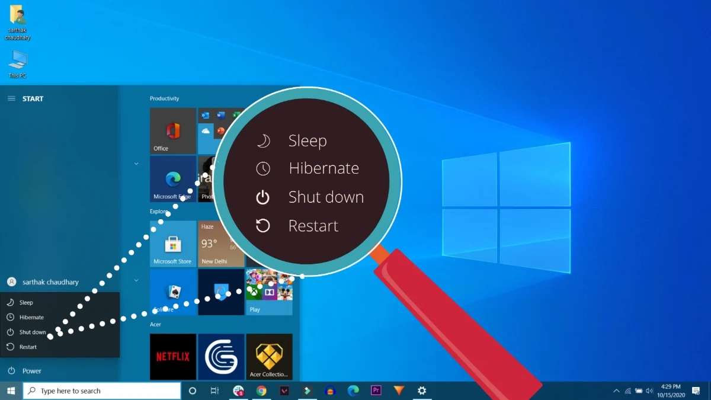Open the Microsoft Store tile

pos(172,244)
